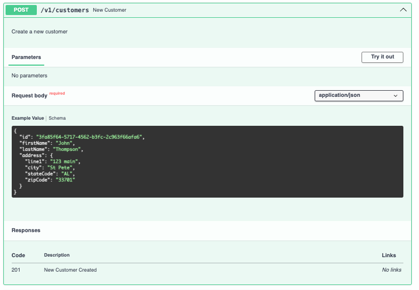
Task: Click the New Customer Created description
Action: 70,270
